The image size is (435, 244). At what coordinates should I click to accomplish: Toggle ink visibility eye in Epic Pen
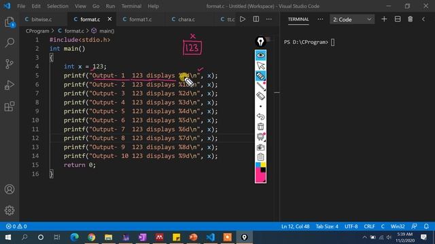tap(260, 56)
